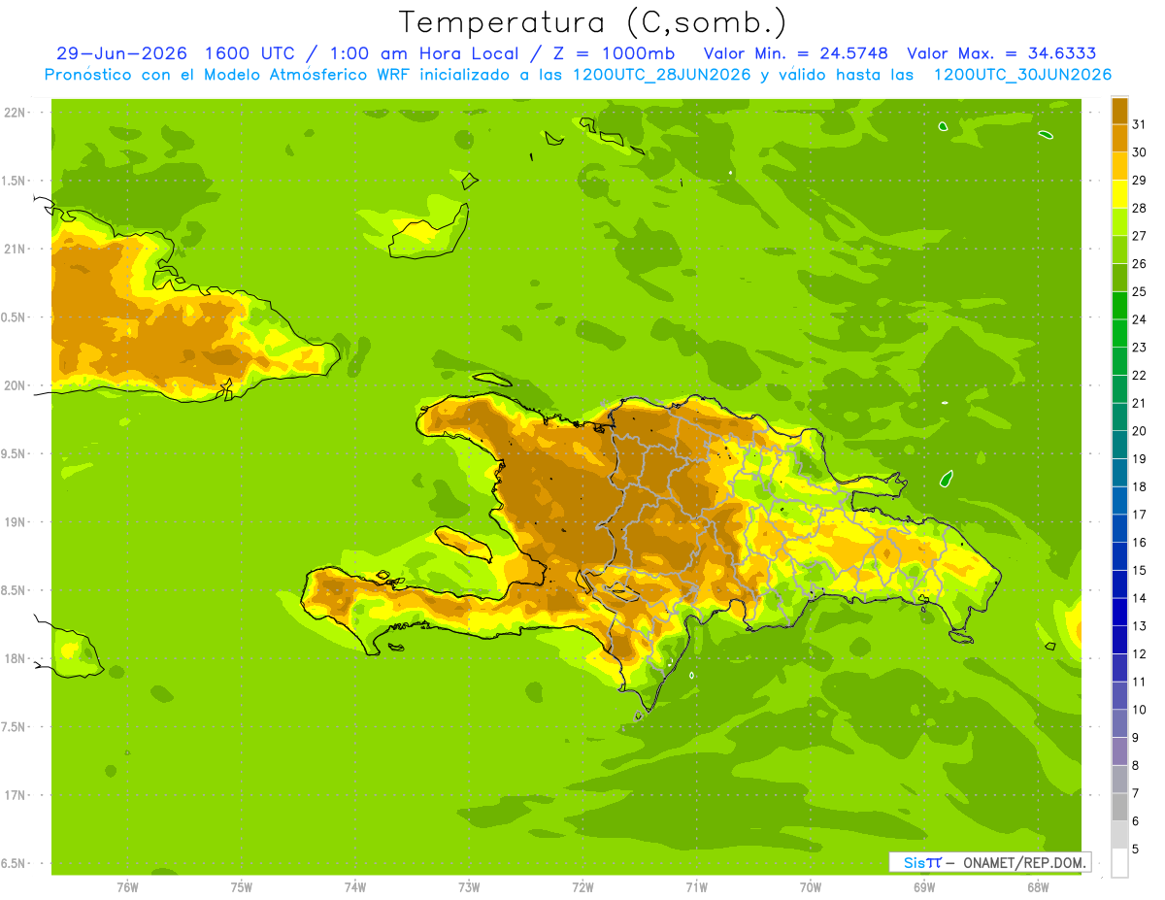Click the "72W" longitude label
Image resolution: width=1165 pixels, height=900 pixels.
click(582, 886)
